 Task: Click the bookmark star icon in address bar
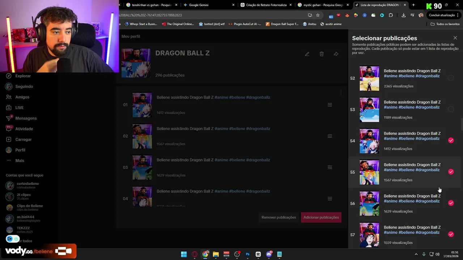click(x=318, y=15)
